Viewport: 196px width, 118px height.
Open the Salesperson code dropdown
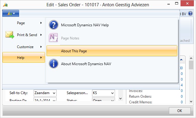pyautogui.click(x=112, y=93)
